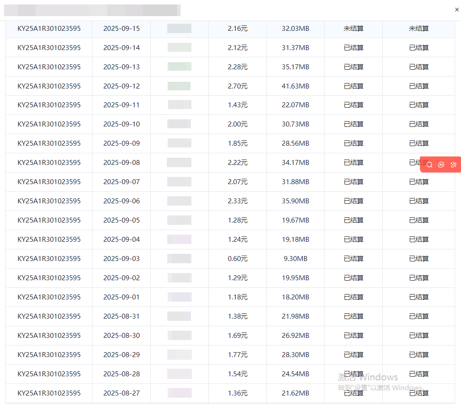The width and height of the screenshot is (461, 404).
Task: Select date 2025-09-07
Action: 122,182
